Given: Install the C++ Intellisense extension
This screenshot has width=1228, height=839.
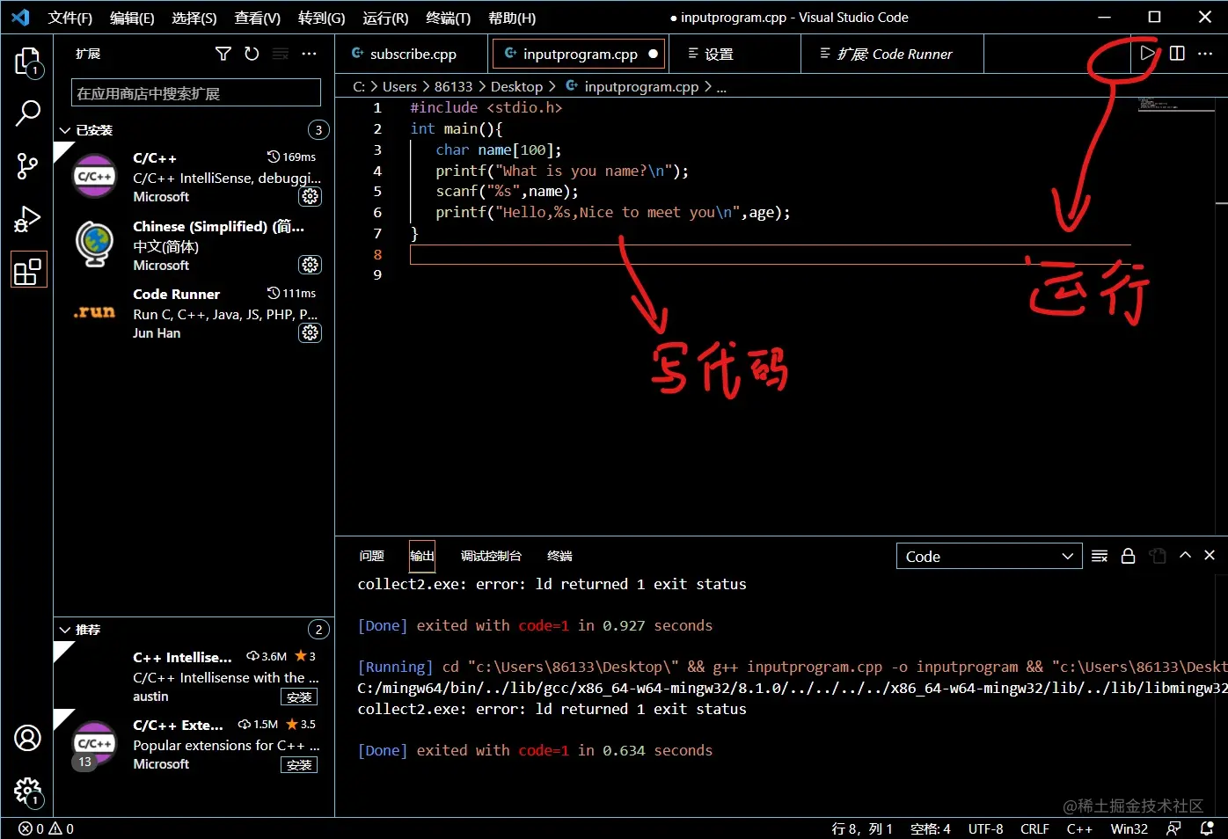Looking at the screenshot, I should 299,697.
